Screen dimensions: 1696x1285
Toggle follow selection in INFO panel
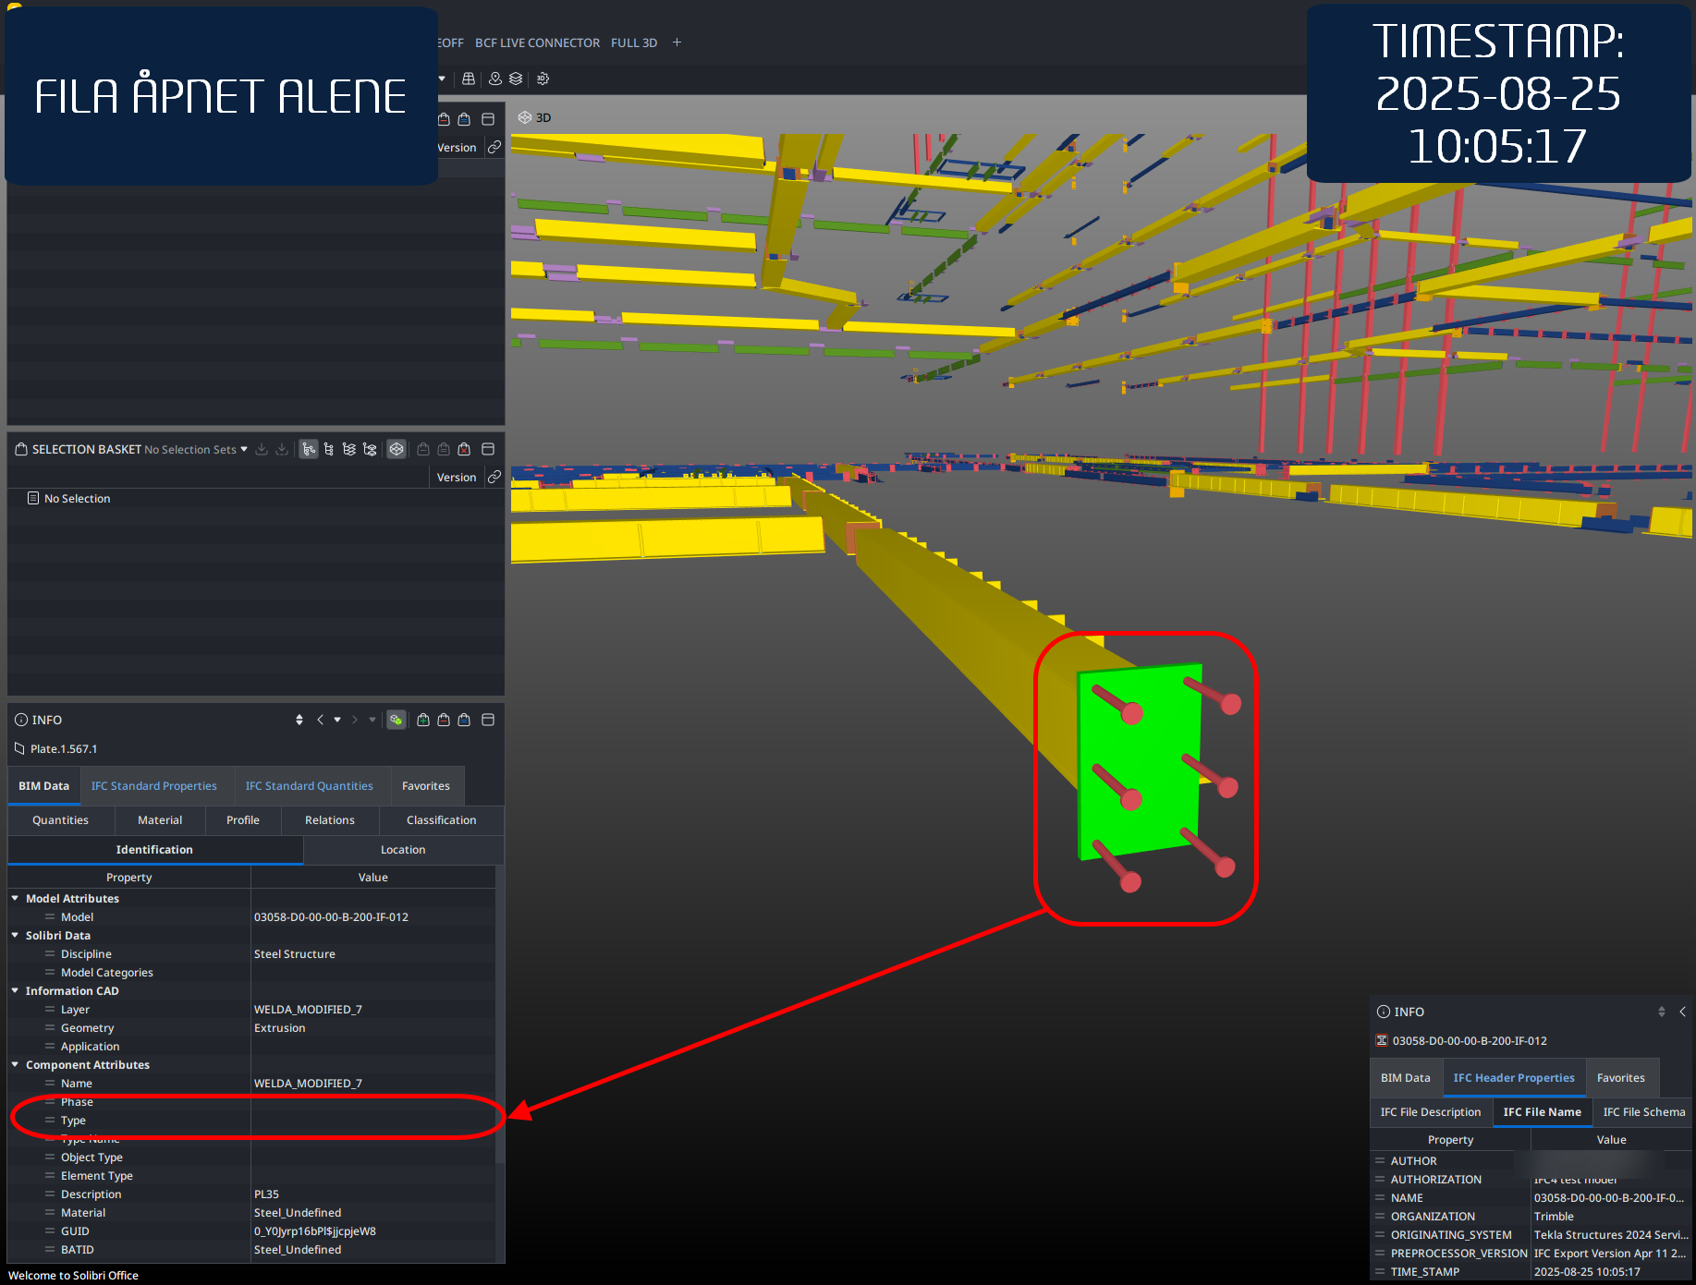[x=396, y=720]
